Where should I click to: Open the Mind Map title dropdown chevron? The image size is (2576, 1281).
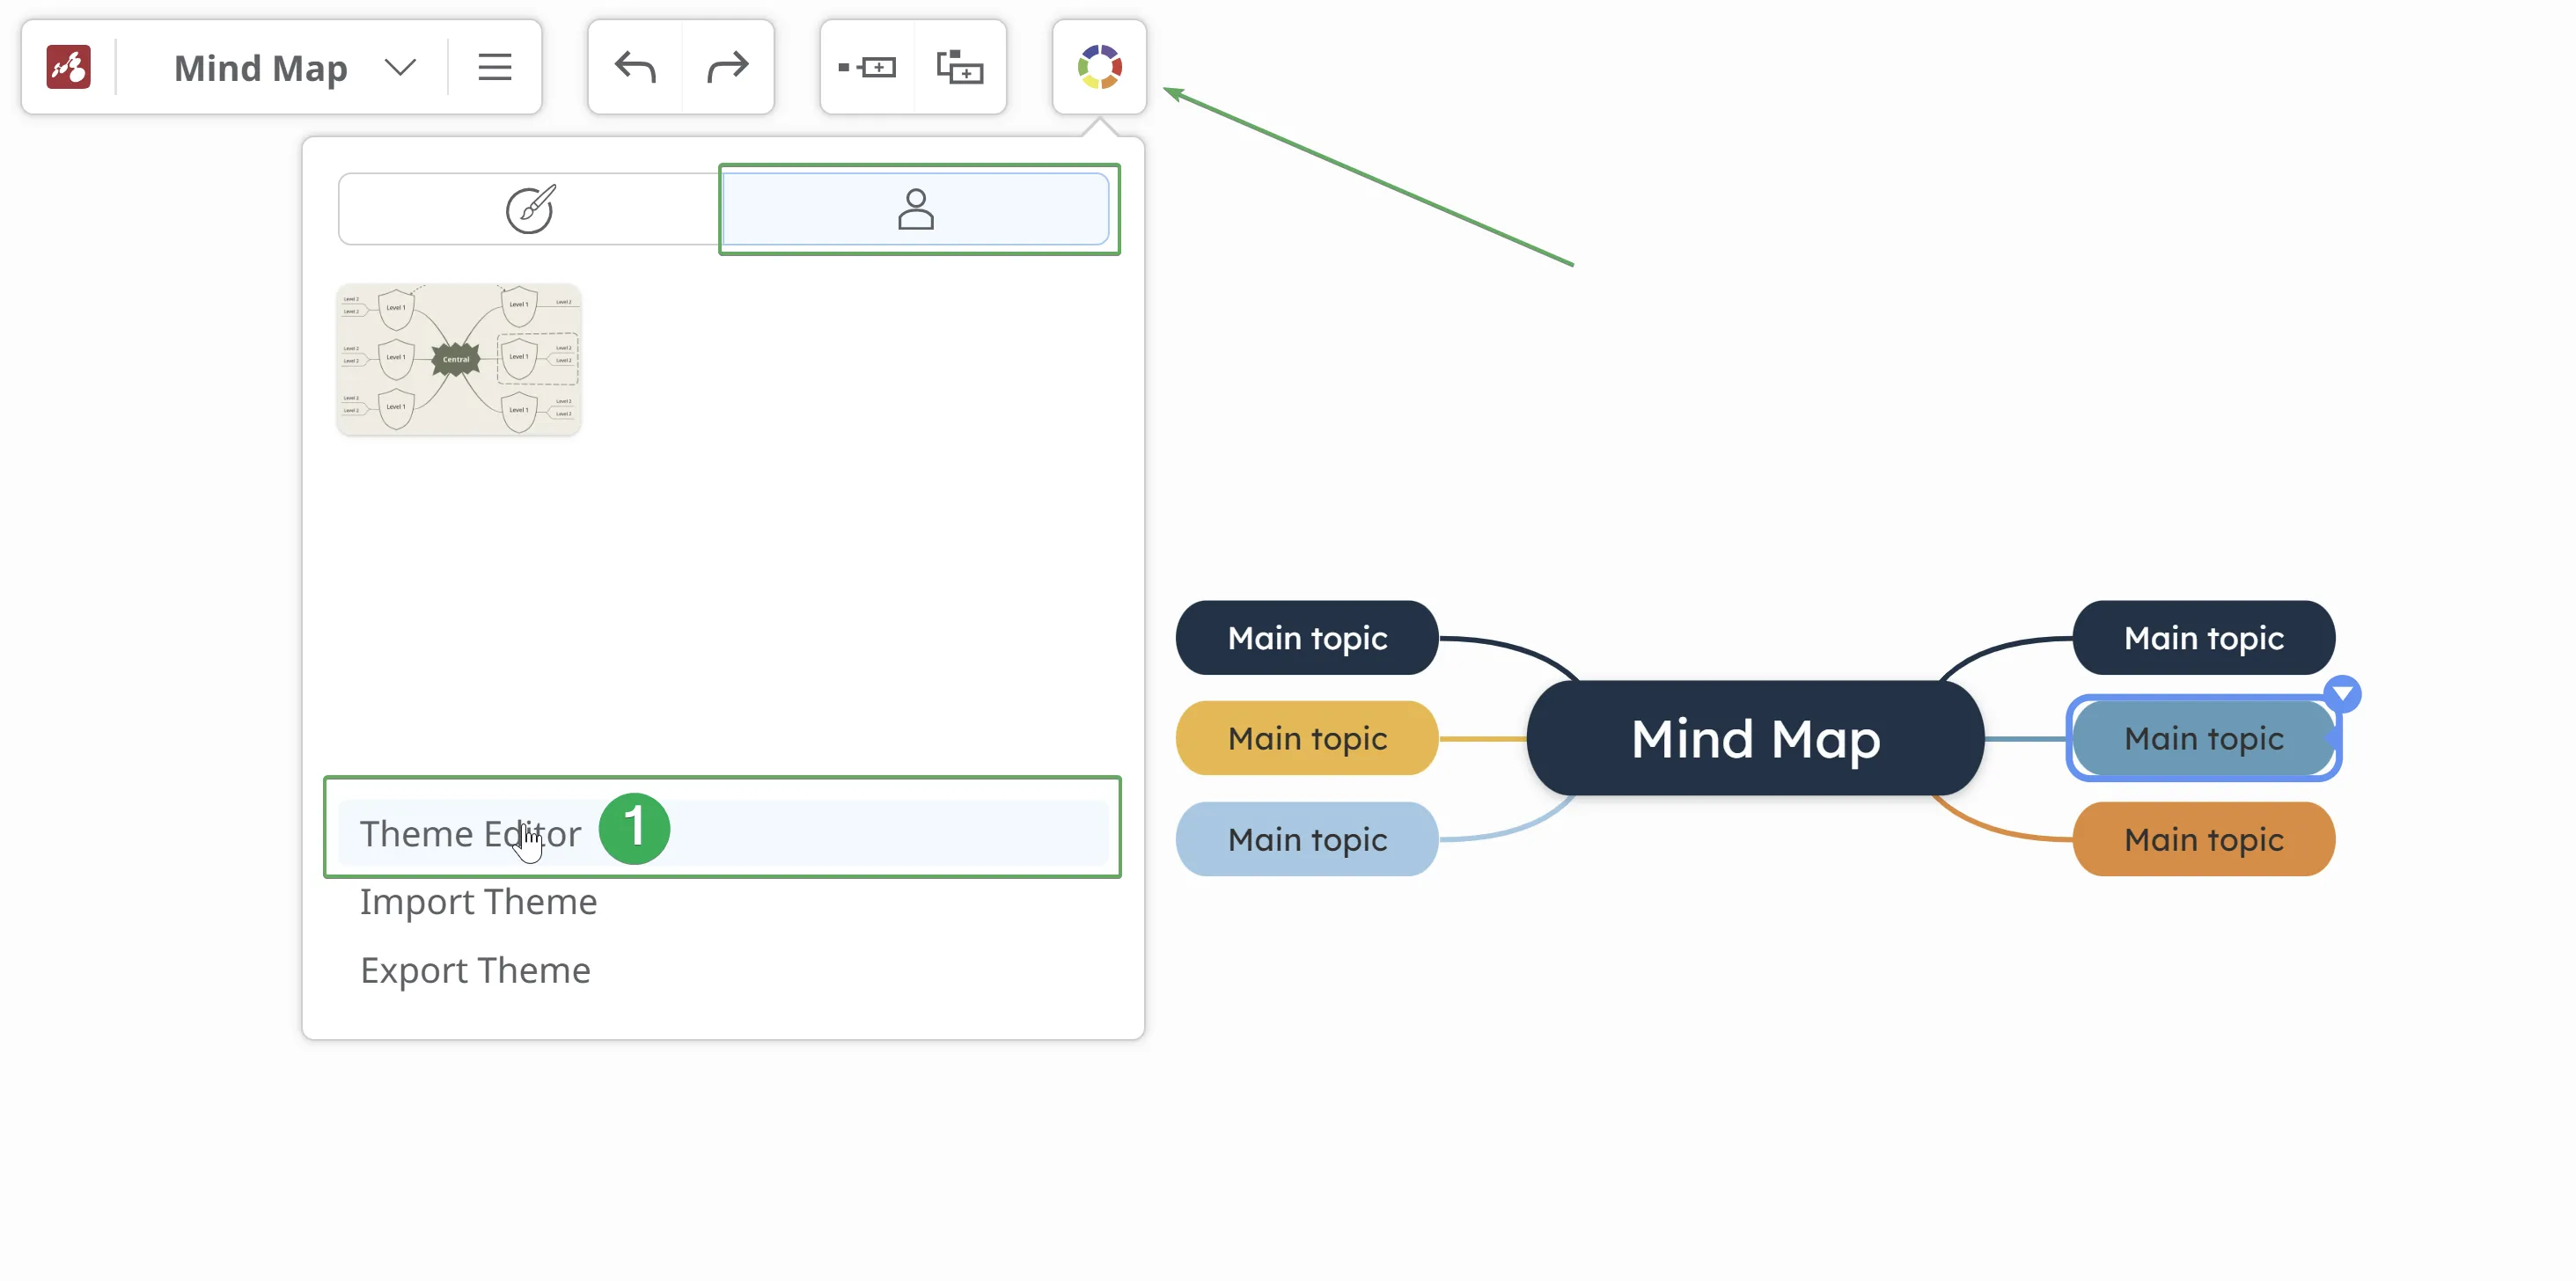[400, 67]
